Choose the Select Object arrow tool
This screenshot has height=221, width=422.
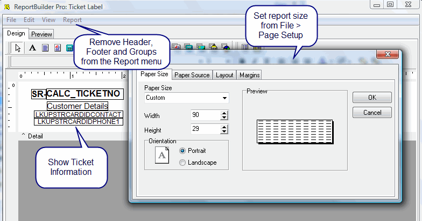[x=18, y=48]
